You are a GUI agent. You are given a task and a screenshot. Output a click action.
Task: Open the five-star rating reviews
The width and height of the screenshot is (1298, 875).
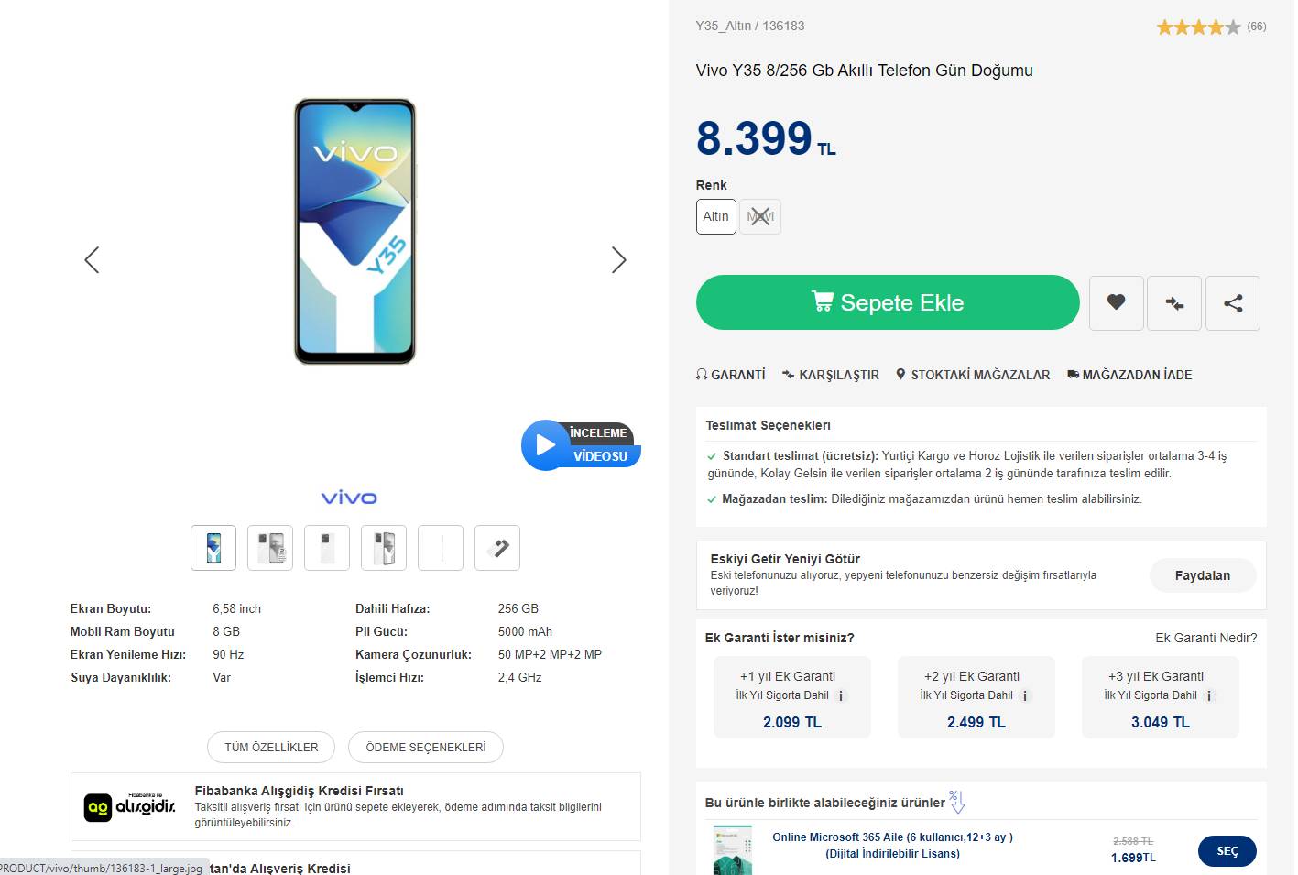(x=1198, y=27)
